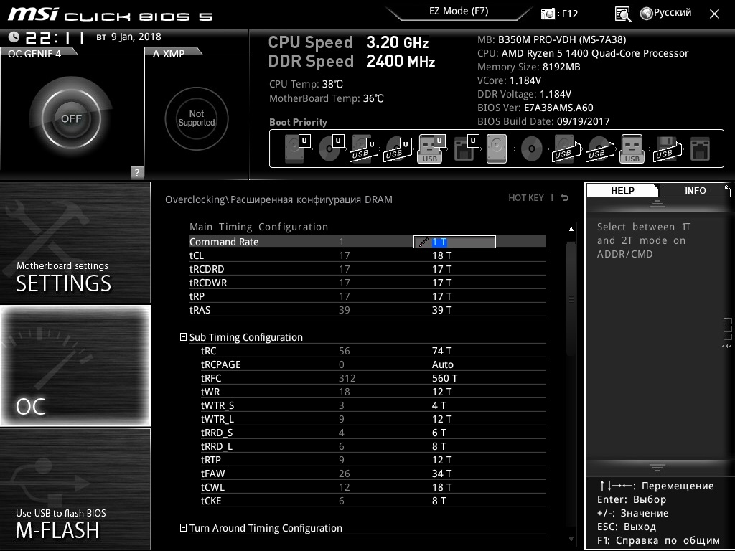735x551 pixels.
Task: Switch to EZ Mode (F7)
Action: 459,11
